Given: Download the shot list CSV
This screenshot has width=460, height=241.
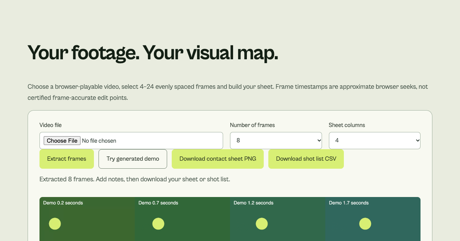Looking at the screenshot, I should [x=306, y=159].
